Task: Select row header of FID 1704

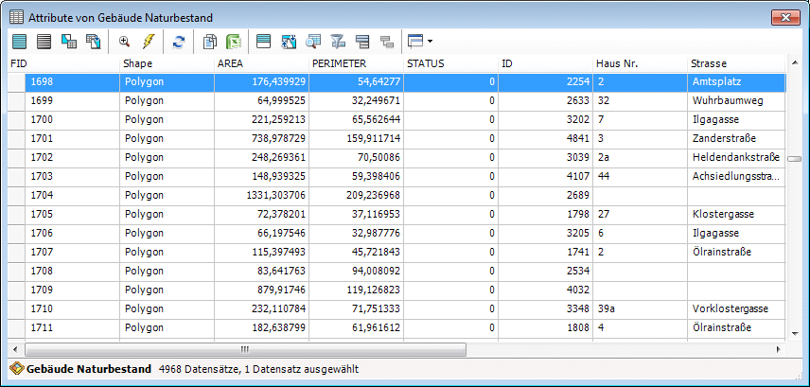Action: tap(16, 195)
